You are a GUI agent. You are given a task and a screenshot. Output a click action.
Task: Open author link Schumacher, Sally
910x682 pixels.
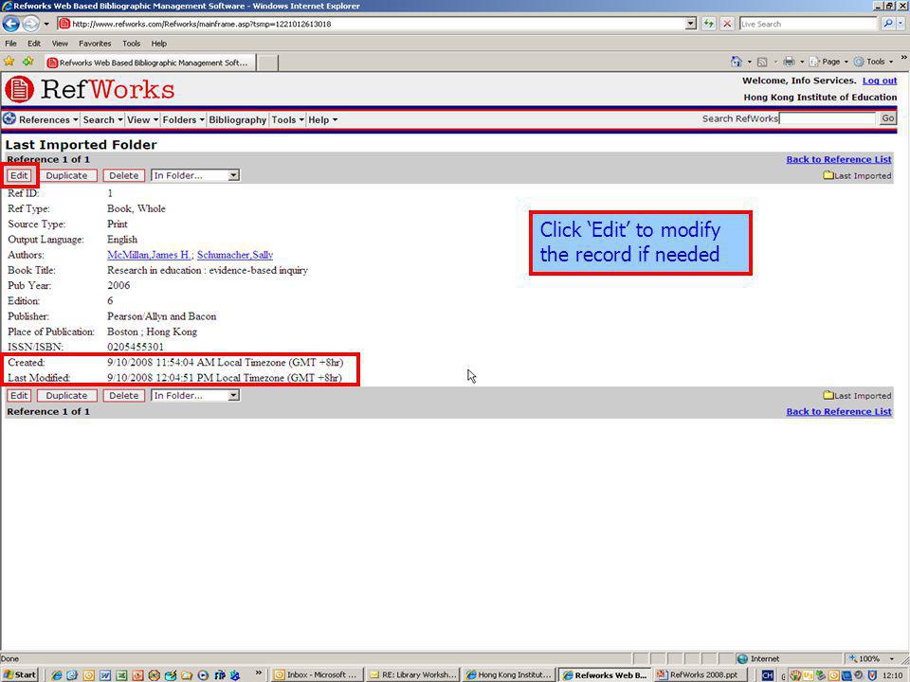click(235, 255)
